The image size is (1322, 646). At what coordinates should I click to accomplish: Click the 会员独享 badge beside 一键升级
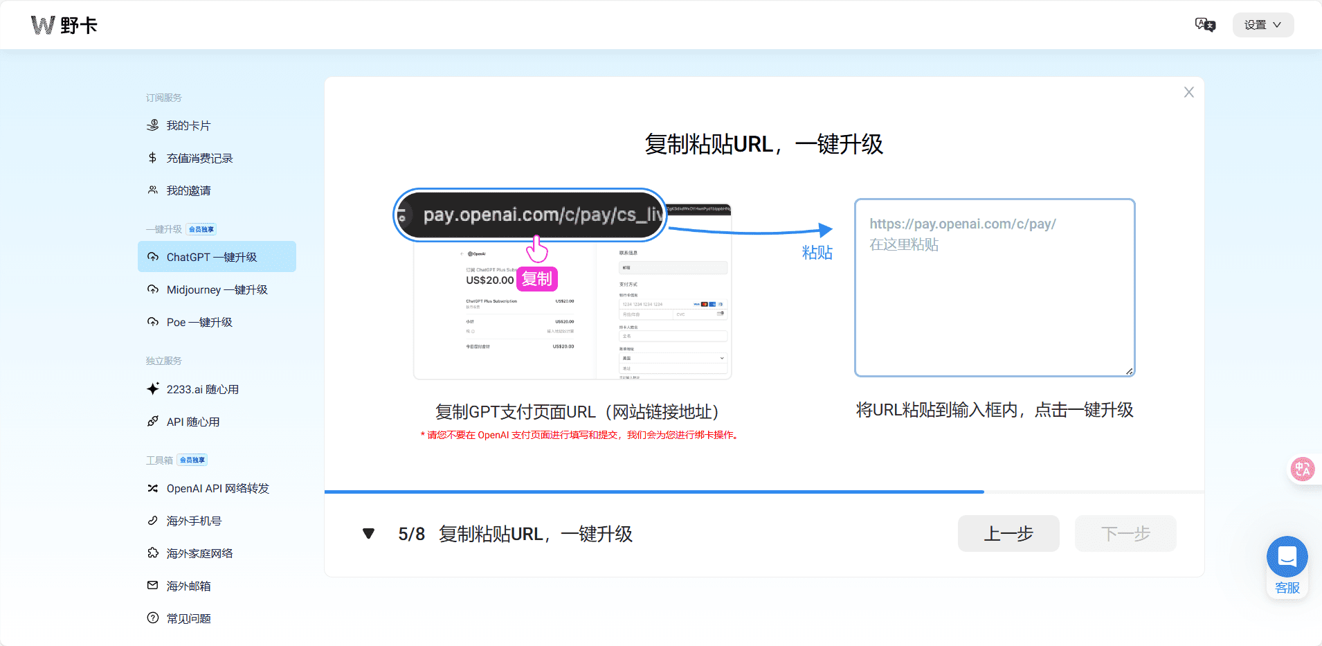pos(201,229)
